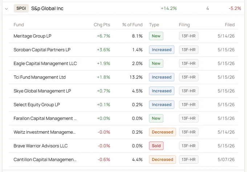Open 13F-HR filing for Cantillon Capital
Screen dimensions: 247x172
click(189, 160)
